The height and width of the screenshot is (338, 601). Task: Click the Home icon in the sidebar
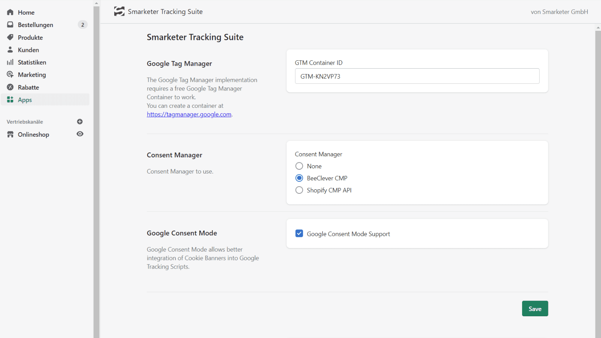tap(10, 12)
